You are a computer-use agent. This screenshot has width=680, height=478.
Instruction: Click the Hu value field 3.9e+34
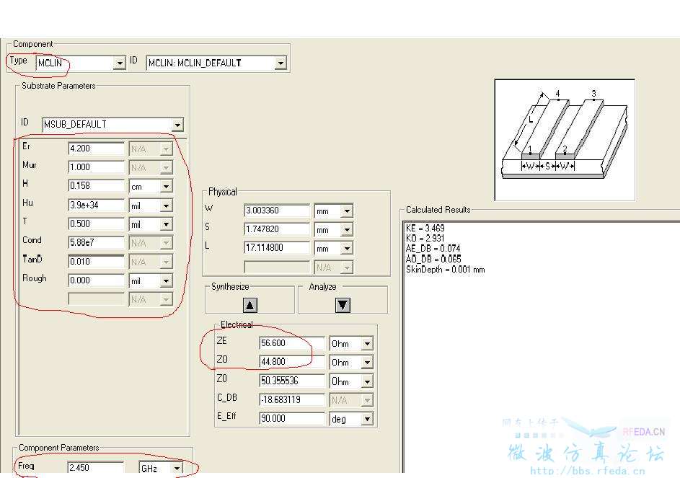coord(97,205)
